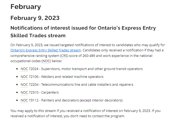The height and width of the screenshot is (124, 175).
Task: Select the NOC abbreviation beside code 73112
Action: tap(24, 100)
